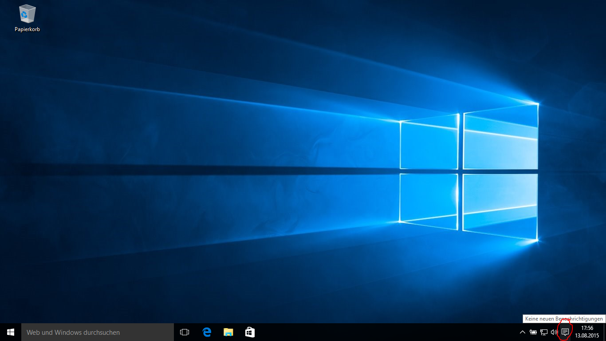Click the speaker volume icon

tap(554, 332)
